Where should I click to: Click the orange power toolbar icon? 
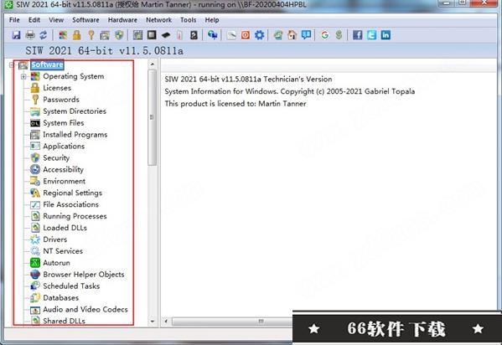(x=246, y=35)
